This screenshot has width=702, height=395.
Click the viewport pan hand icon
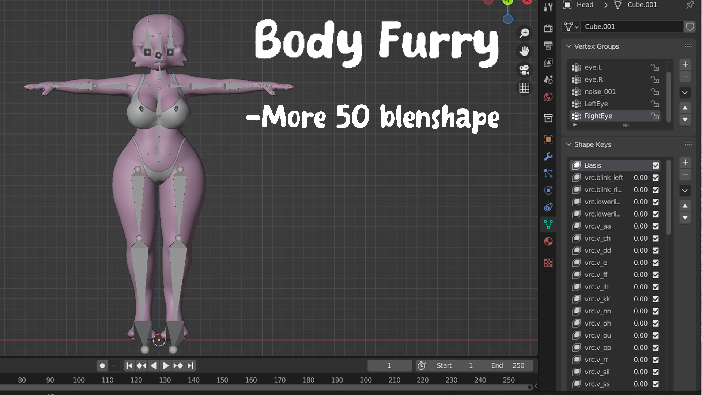[524, 51]
